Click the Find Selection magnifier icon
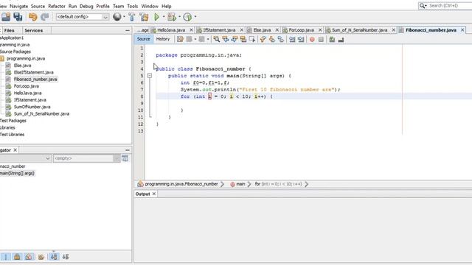The height and width of the screenshot is (265, 472). pyautogui.click(x=216, y=39)
